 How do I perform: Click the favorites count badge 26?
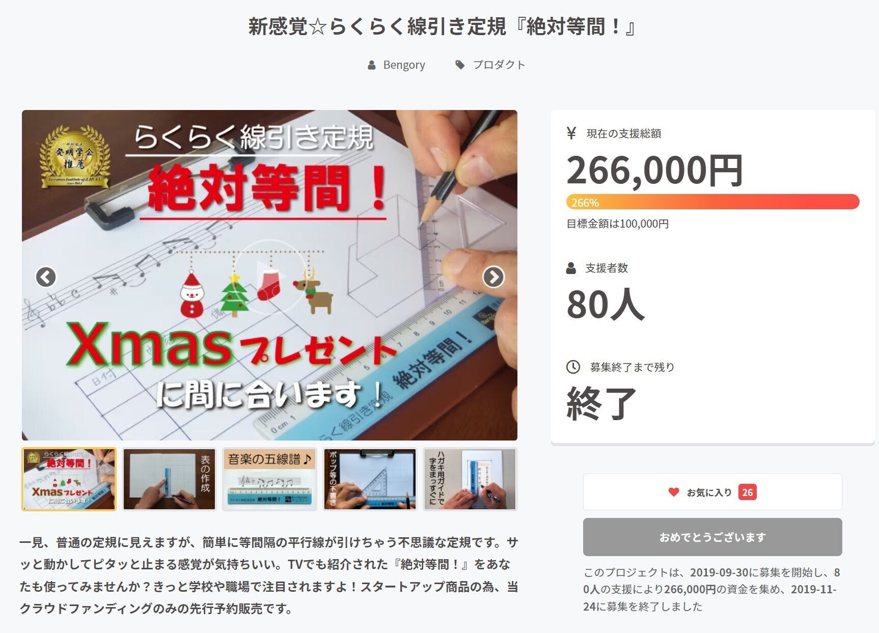point(747,492)
